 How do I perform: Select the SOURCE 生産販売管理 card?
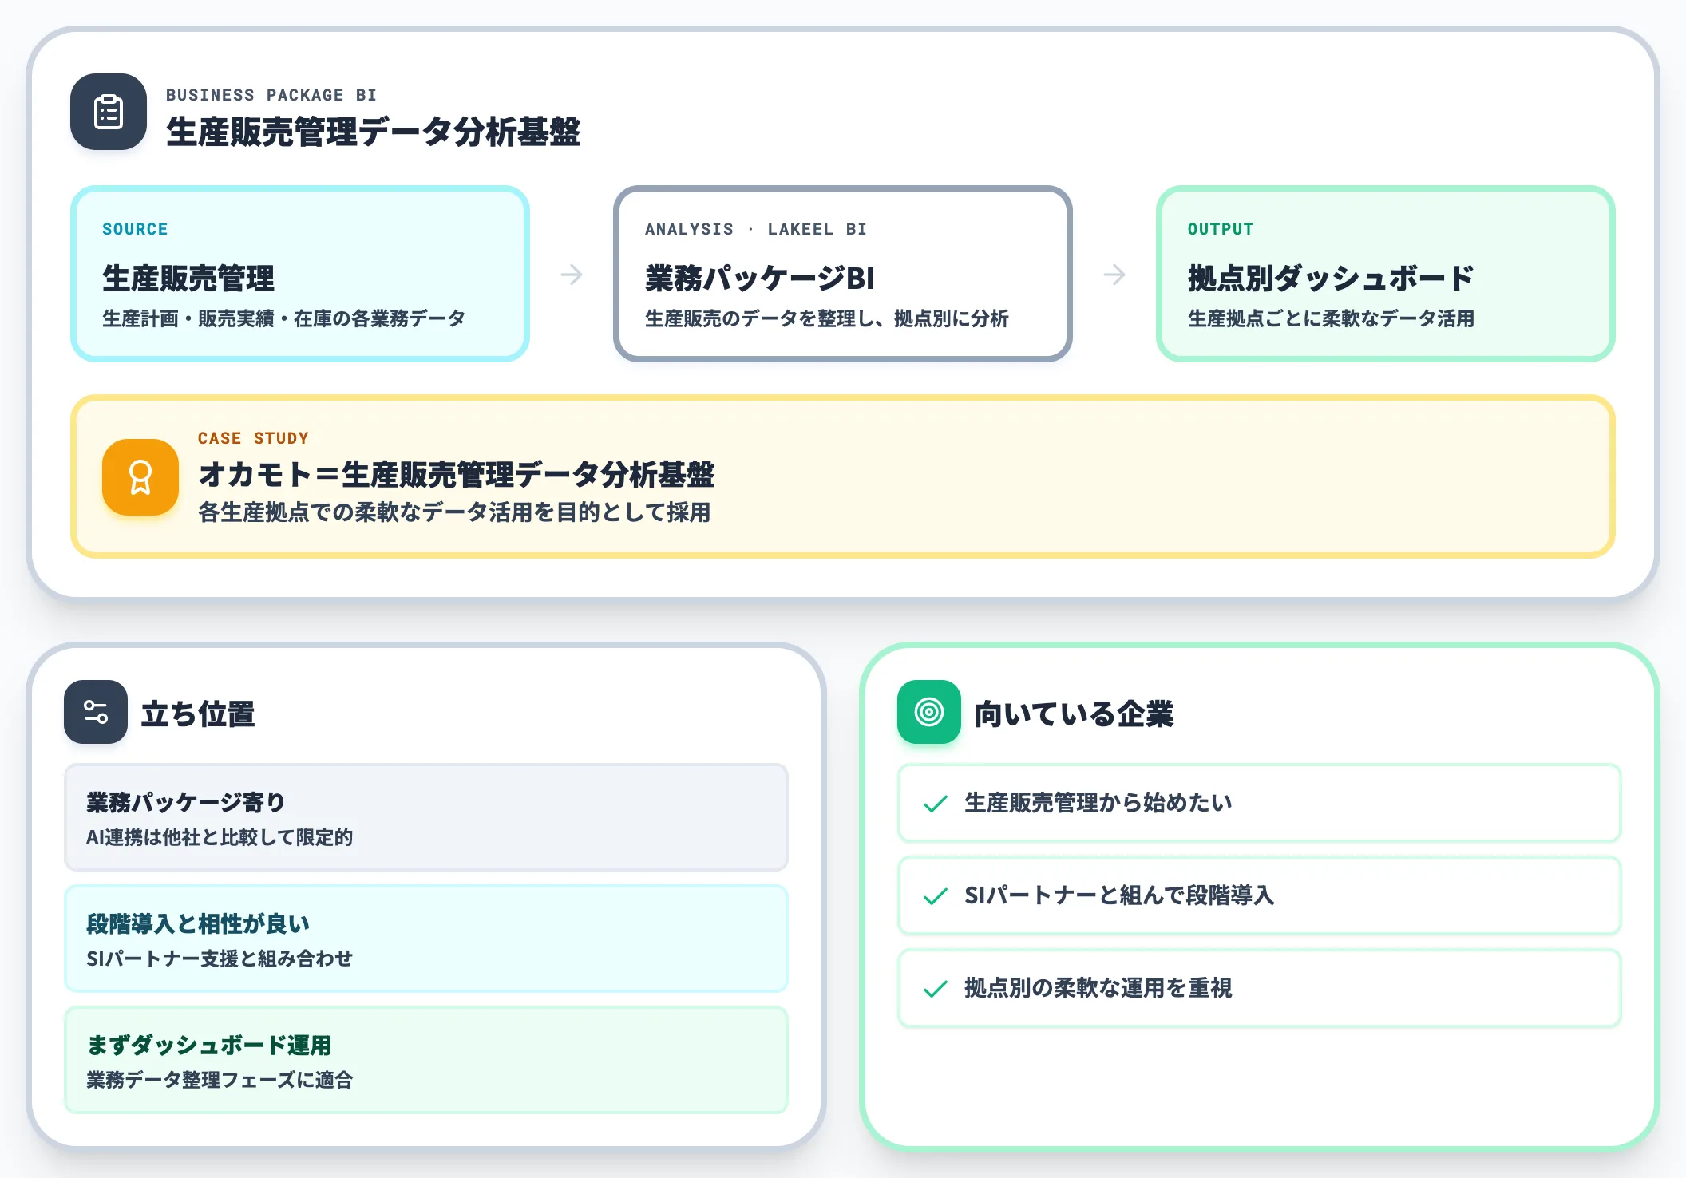click(300, 274)
